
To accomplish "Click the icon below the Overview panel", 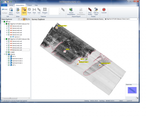I will pyautogui.click(x=137, y=98).
